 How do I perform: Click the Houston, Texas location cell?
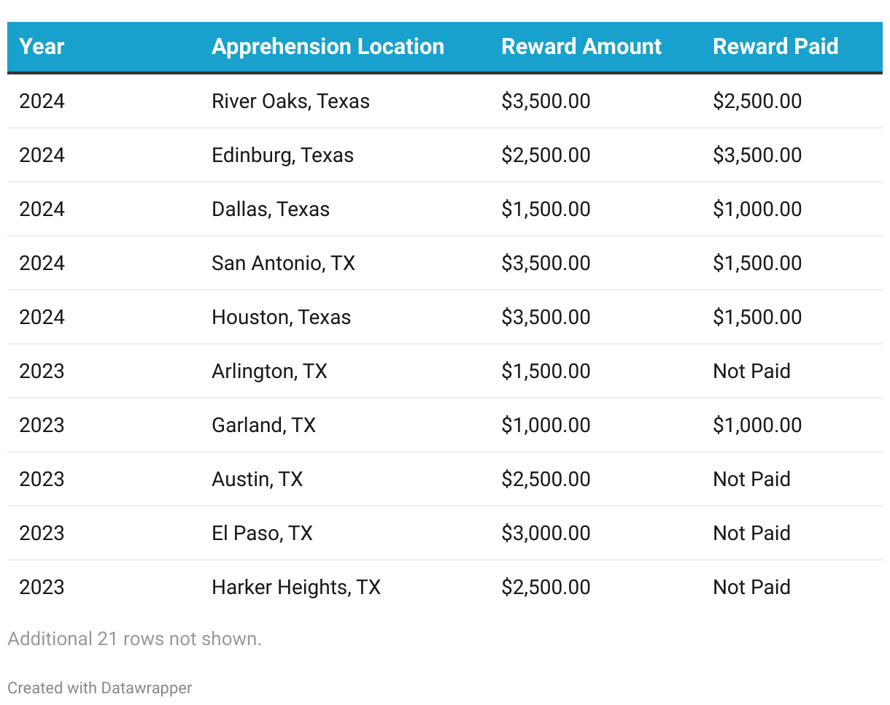[281, 317]
